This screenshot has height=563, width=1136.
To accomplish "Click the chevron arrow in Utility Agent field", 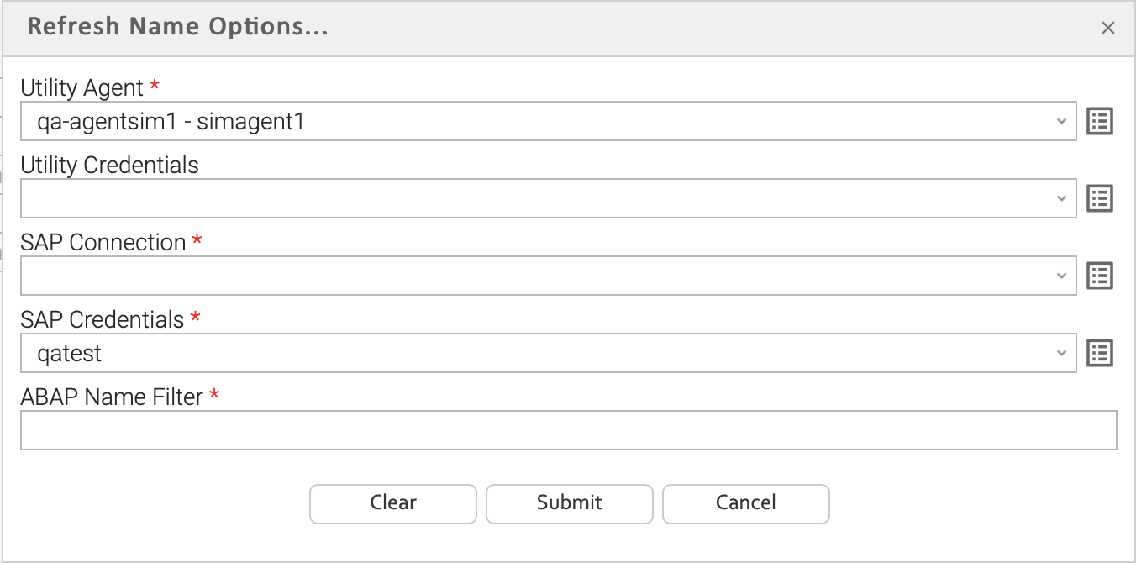I will point(1062,122).
